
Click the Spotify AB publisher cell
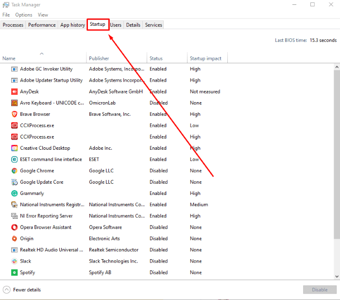pyautogui.click(x=100, y=272)
